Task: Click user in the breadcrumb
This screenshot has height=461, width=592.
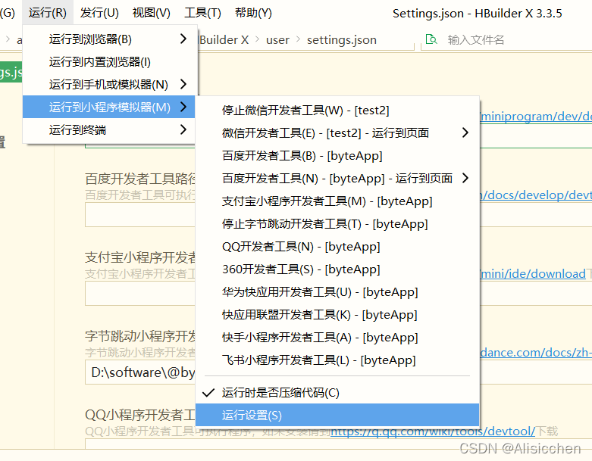Action: [x=277, y=39]
